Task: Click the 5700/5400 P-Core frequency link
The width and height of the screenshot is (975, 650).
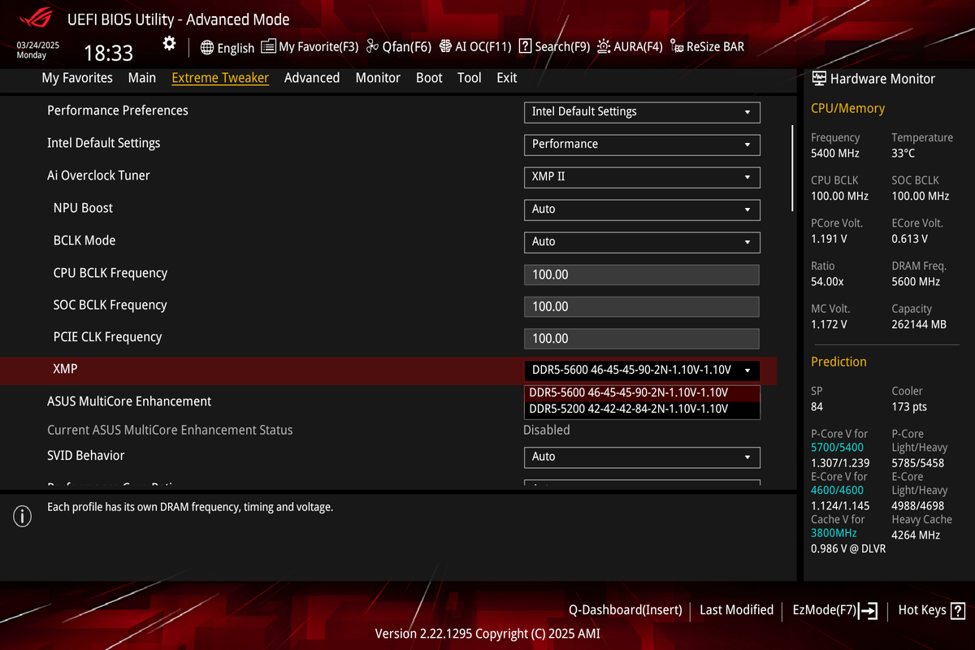Action: coord(837,448)
